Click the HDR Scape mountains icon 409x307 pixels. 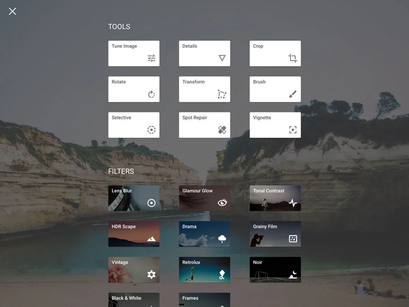pos(151,239)
